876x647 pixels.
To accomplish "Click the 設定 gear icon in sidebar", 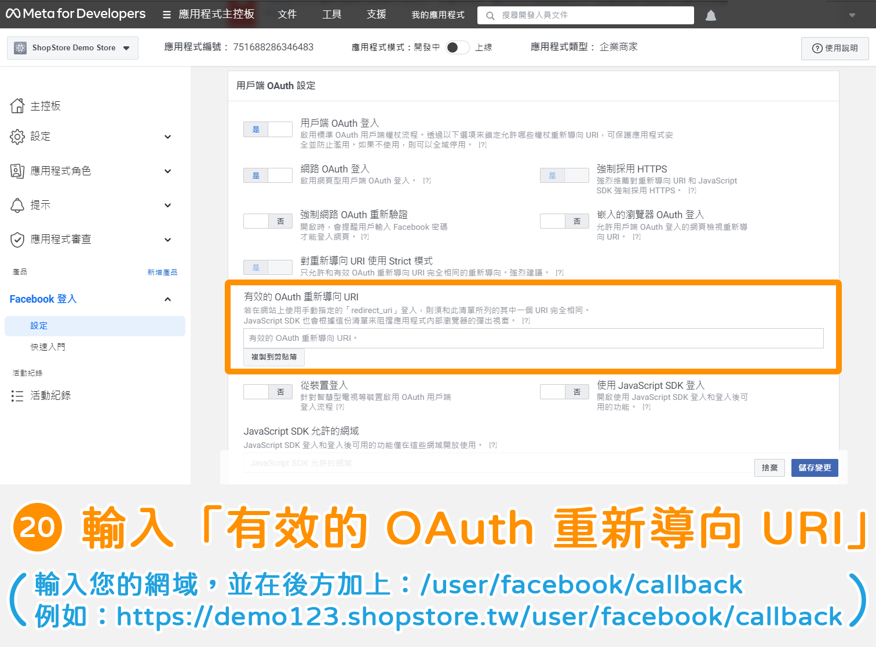I will 17,137.
